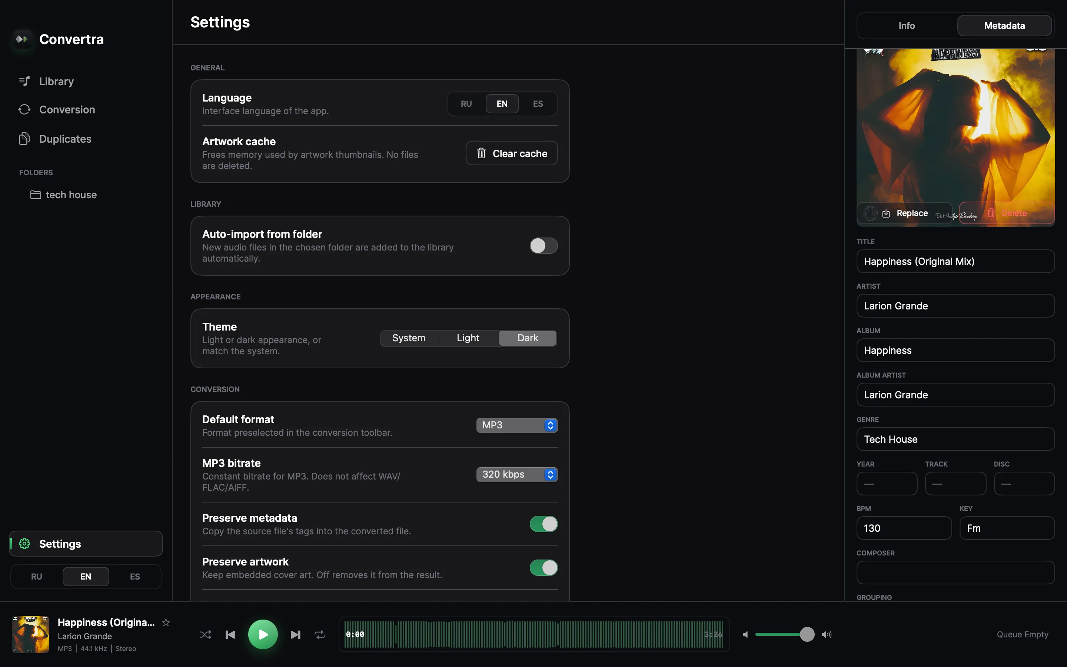Switch to the Info tab
Screen dimensions: 1067x667
(907, 26)
